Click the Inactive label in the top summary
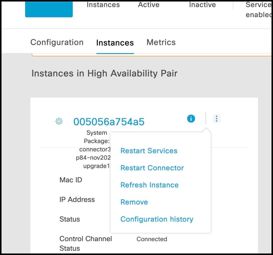Screen dimensions: 273x255 click(202, 5)
